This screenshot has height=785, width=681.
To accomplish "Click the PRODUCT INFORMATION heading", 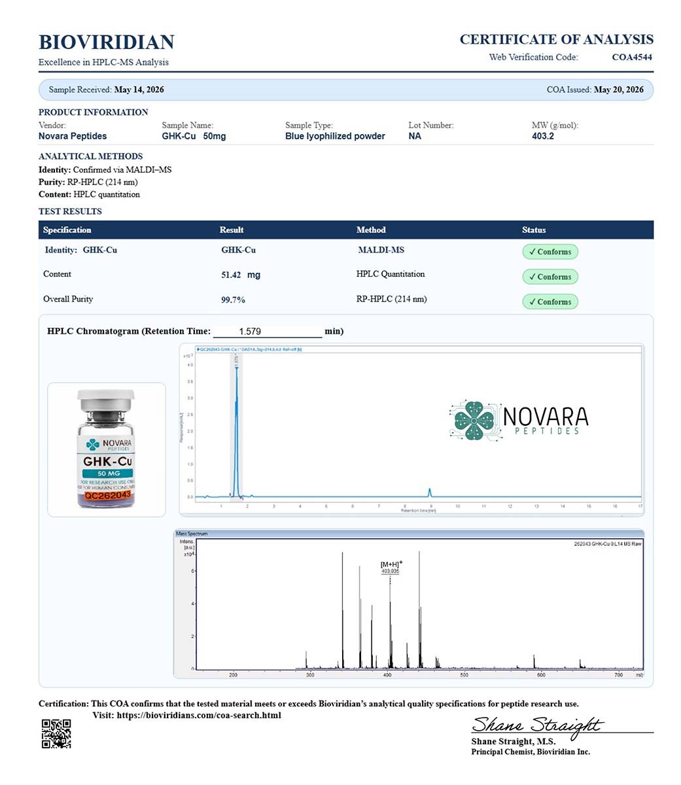I will pos(94,113).
